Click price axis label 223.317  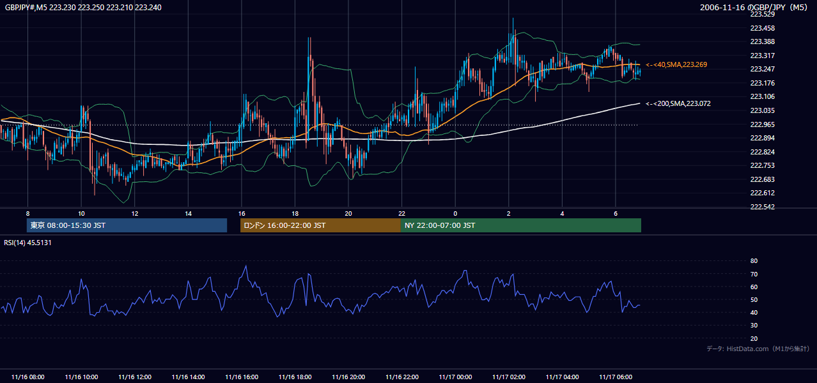coord(762,56)
